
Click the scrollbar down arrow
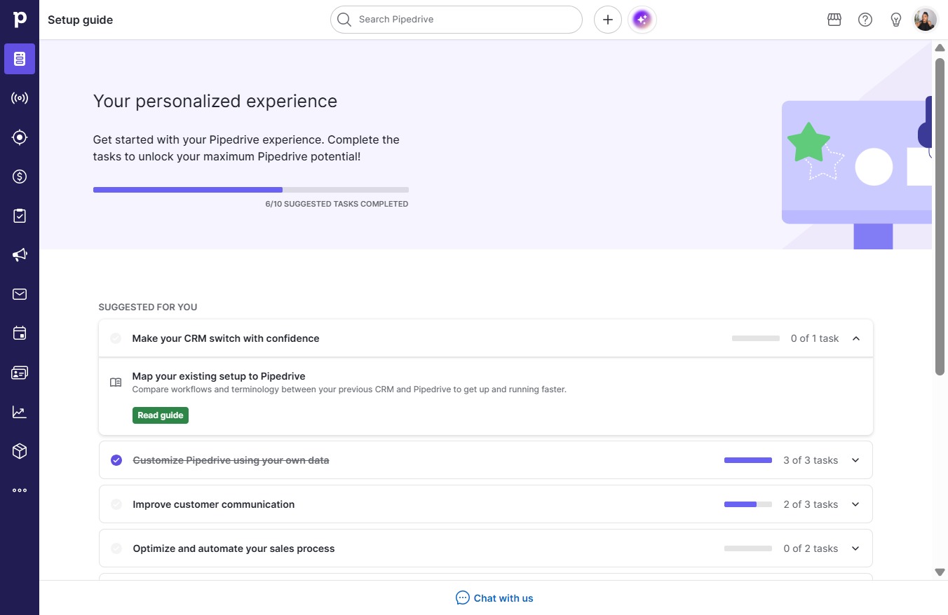(940, 572)
